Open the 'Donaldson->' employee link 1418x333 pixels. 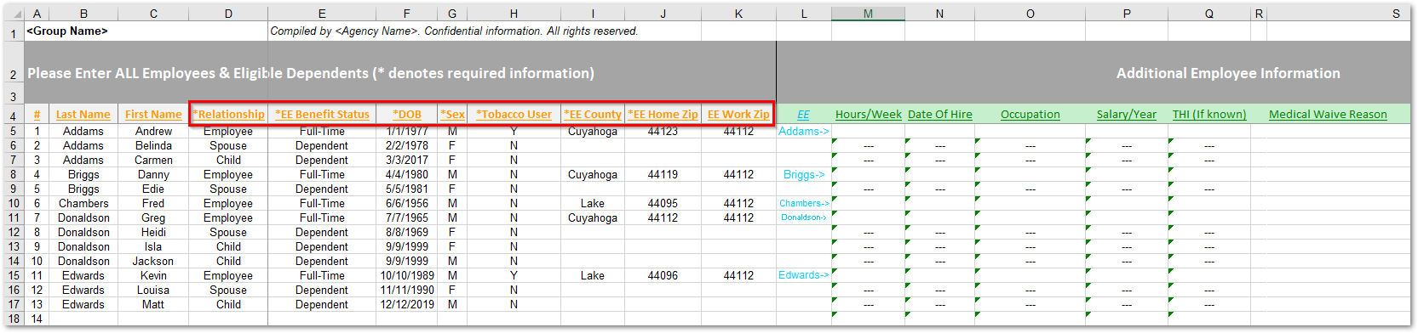(803, 217)
